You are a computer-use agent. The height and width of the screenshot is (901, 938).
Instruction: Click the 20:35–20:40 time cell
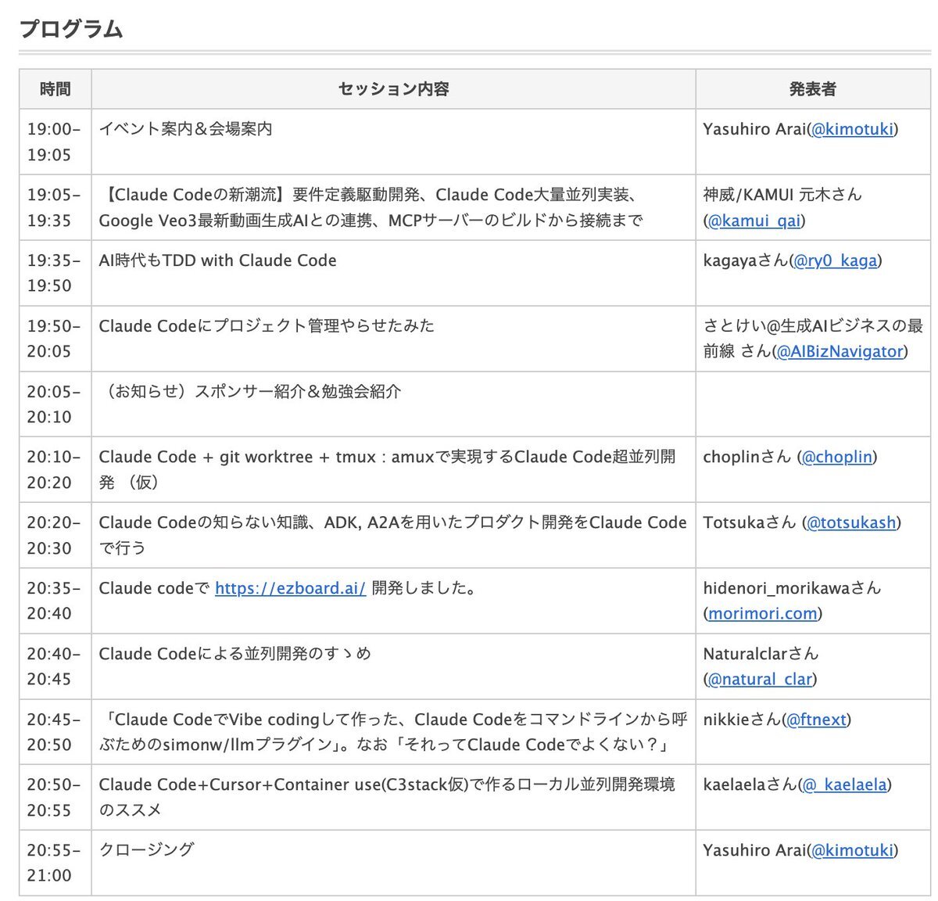[x=55, y=601]
